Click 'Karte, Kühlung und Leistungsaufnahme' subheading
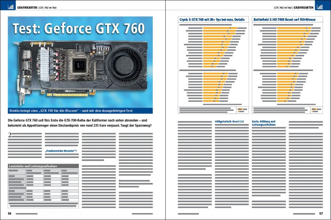Image resolution: width=331 pixels, height=220 pixels. 264,123
